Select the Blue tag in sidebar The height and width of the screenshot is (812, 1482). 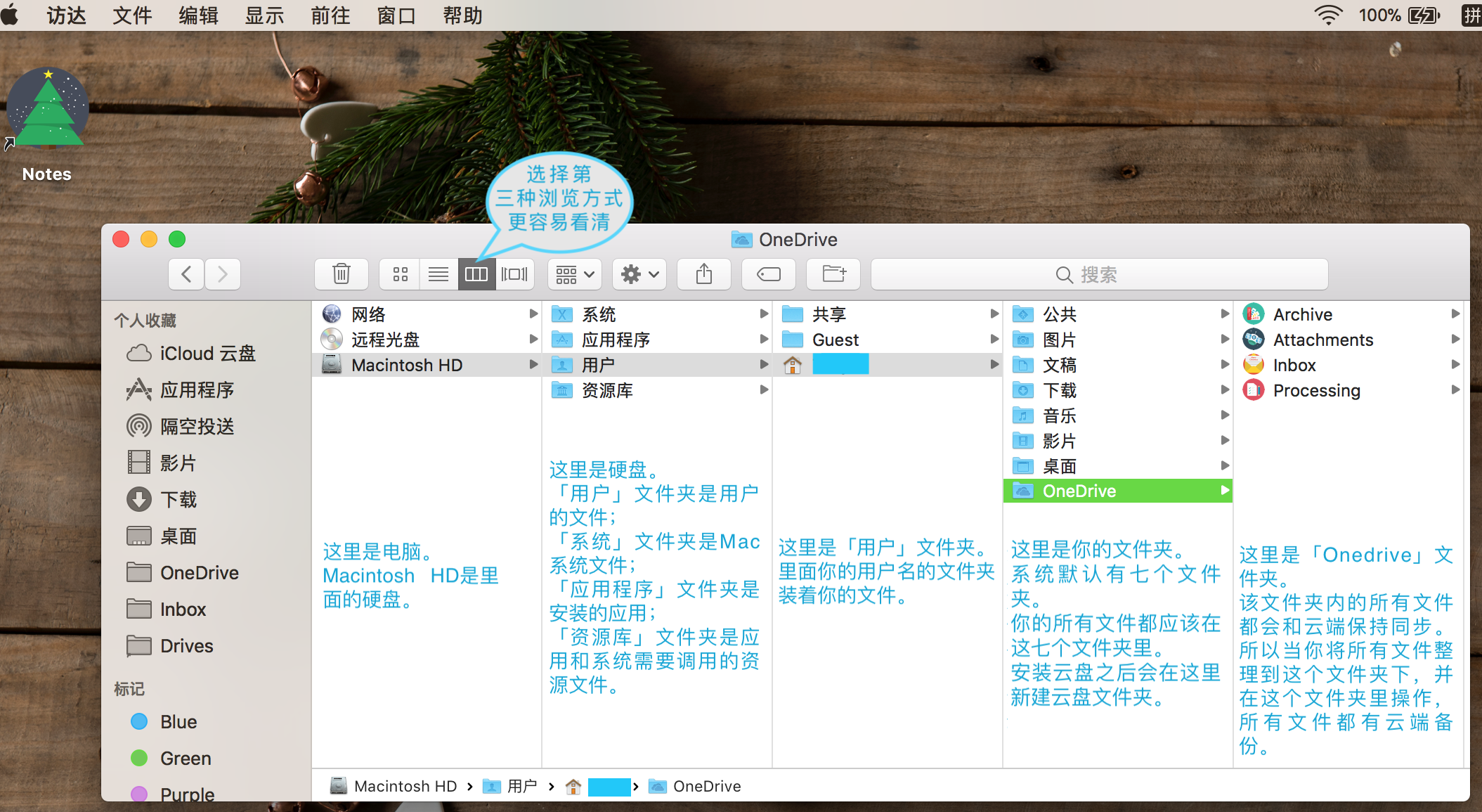[164, 722]
